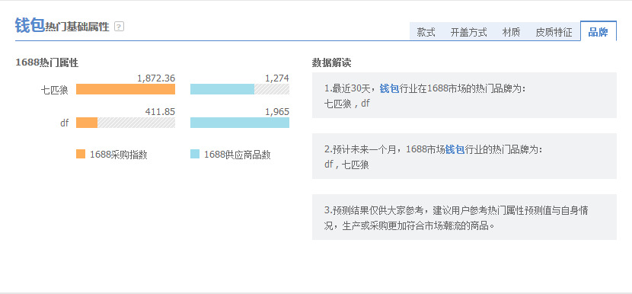The image size is (632, 294).
Task: Click the 1,872.36 value label
Action: point(156,78)
